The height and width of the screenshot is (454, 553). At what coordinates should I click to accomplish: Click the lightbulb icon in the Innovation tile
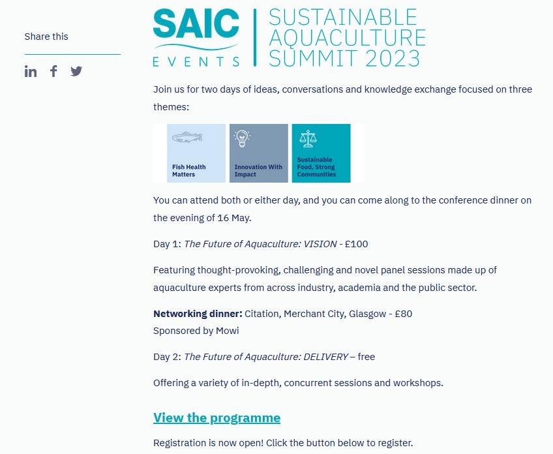tap(242, 138)
